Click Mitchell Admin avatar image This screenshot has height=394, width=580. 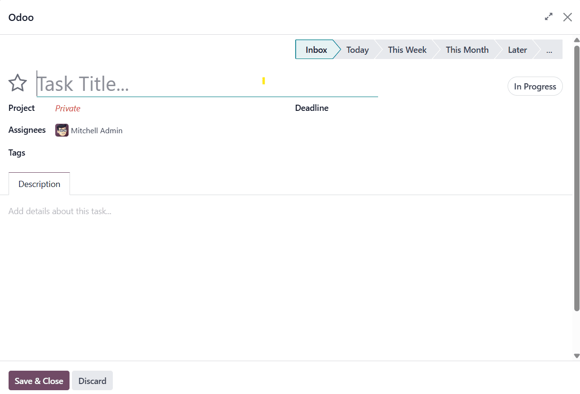click(x=62, y=130)
